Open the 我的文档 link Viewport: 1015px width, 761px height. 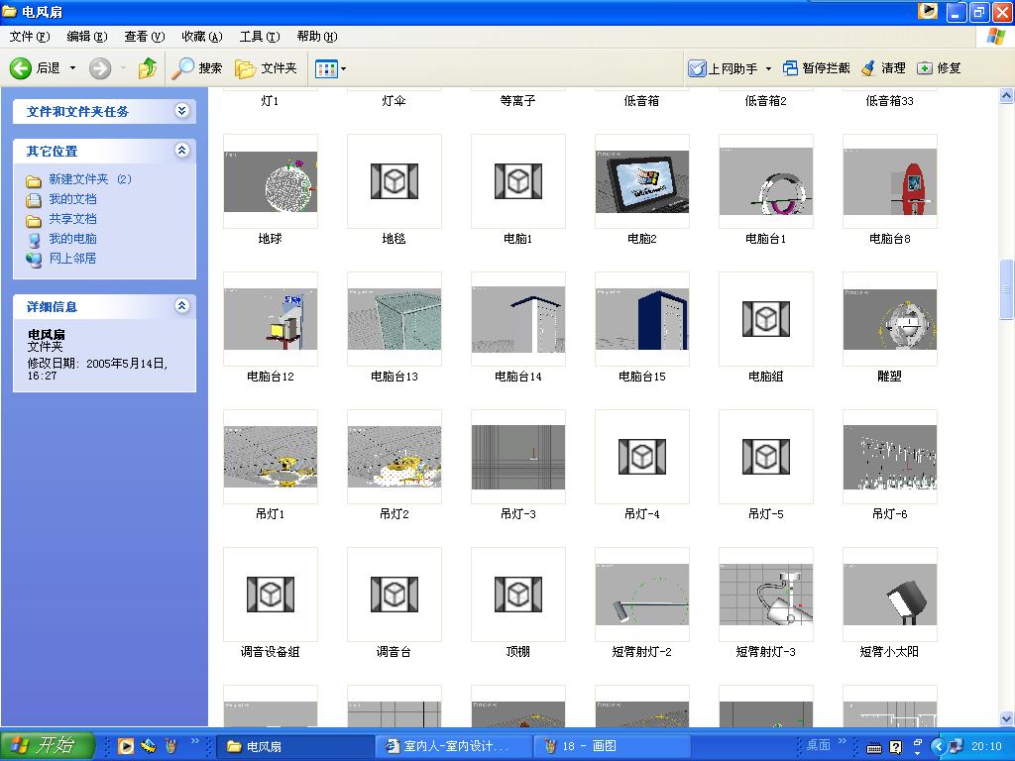72,199
